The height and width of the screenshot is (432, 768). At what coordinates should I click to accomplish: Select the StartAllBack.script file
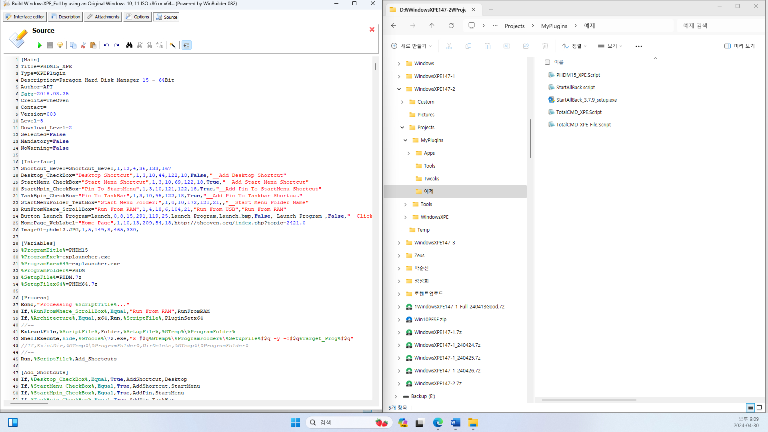point(575,87)
